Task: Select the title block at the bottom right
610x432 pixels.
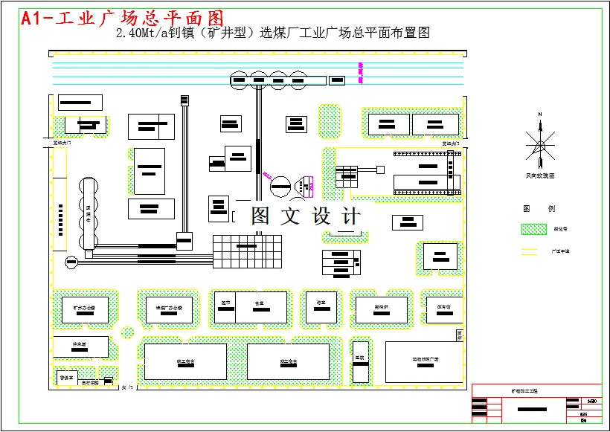Action: click(x=537, y=402)
